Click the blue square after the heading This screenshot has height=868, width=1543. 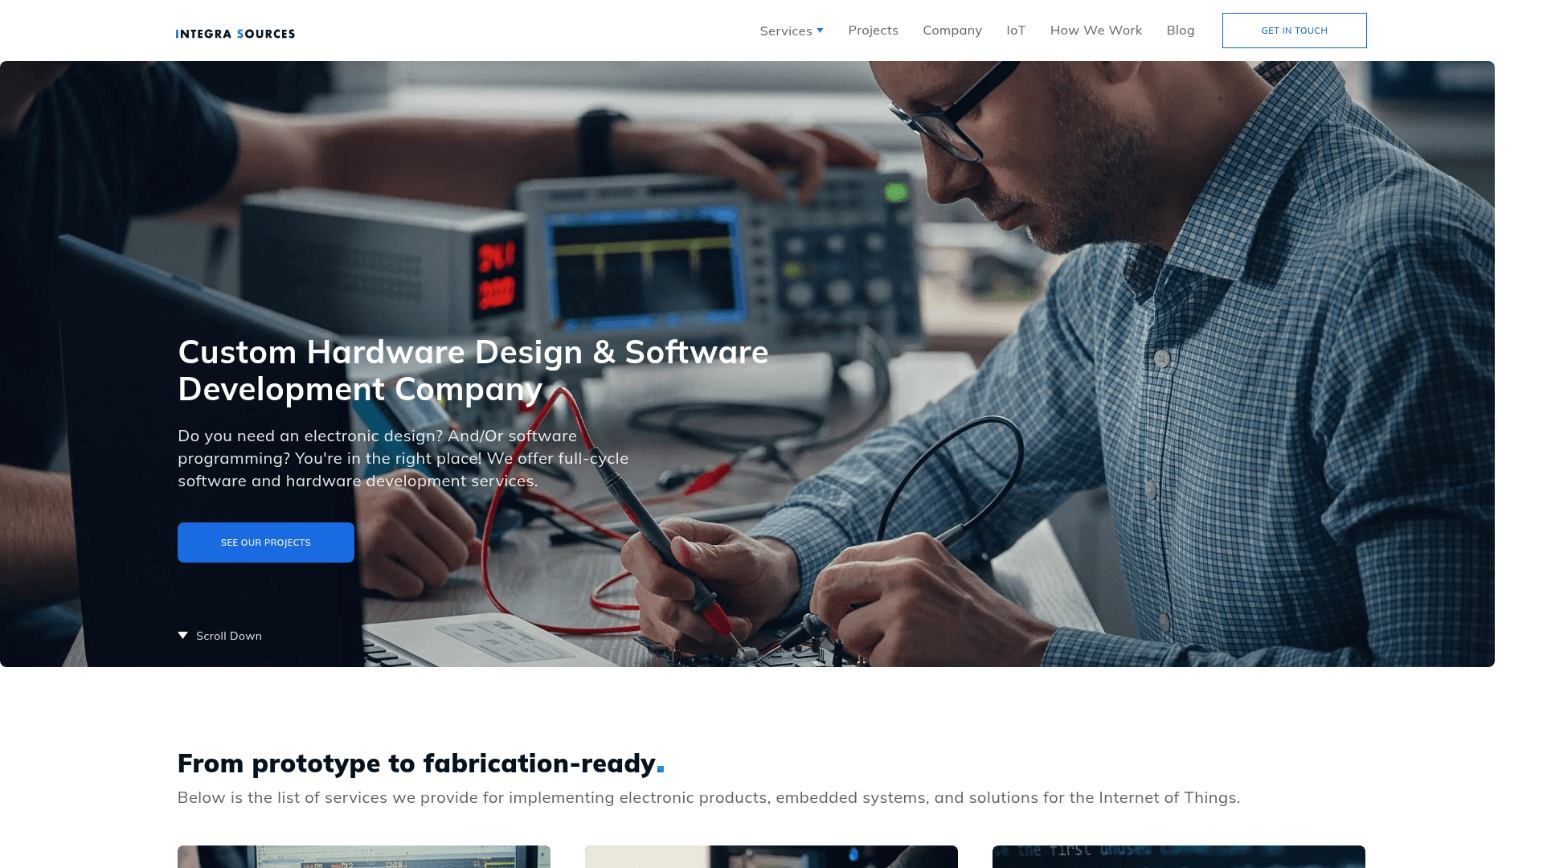point(660,770)
